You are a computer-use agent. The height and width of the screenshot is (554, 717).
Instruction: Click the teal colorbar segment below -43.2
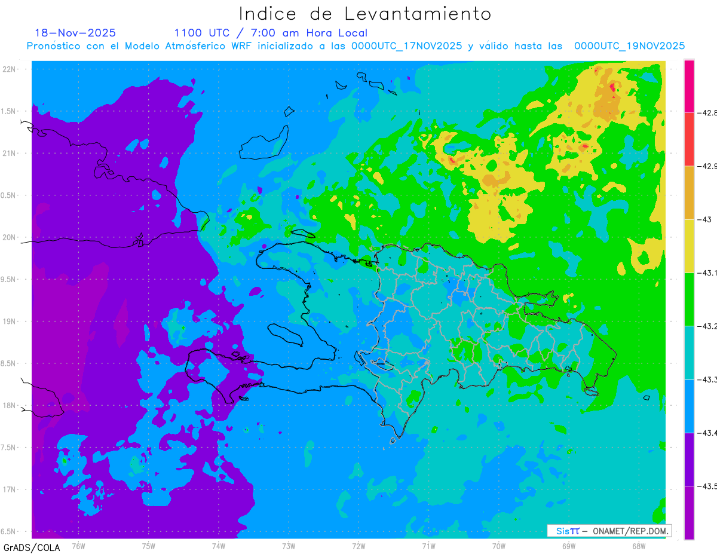click(689, 352)
